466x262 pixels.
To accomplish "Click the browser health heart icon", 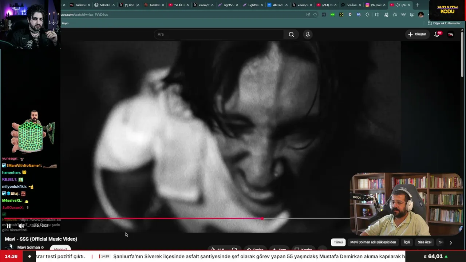I will 403,15.
